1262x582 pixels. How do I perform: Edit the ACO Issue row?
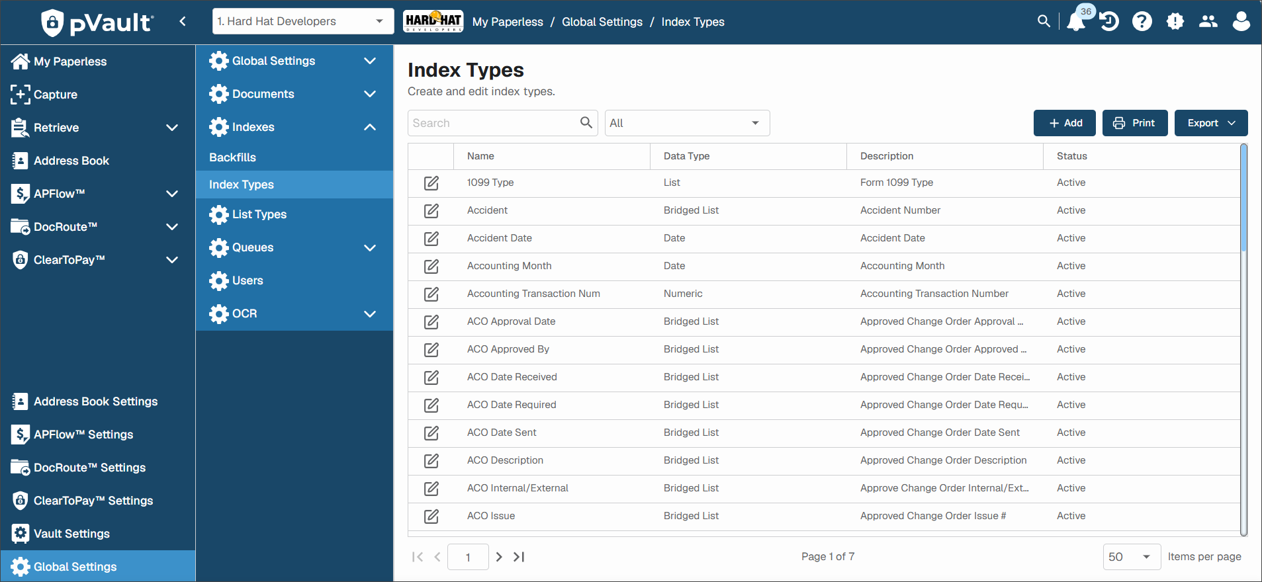431,517
